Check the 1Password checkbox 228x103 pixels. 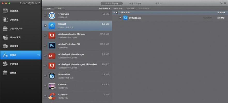pos(45,15)
